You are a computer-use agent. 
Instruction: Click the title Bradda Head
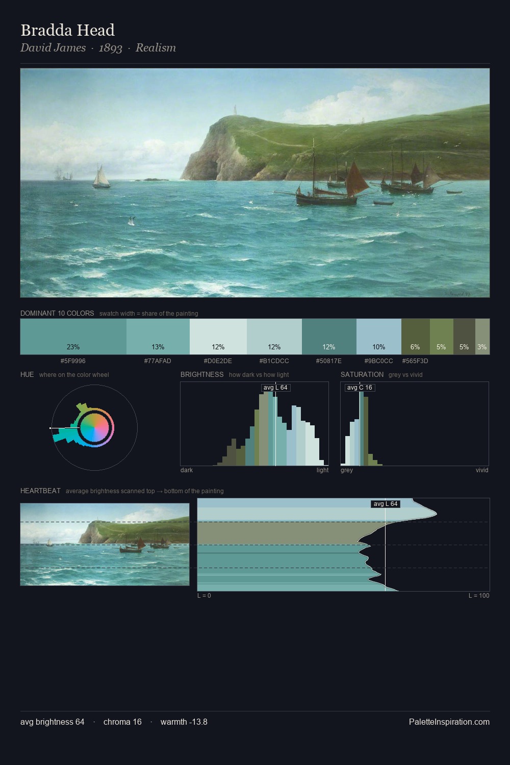tap(67, 30)
